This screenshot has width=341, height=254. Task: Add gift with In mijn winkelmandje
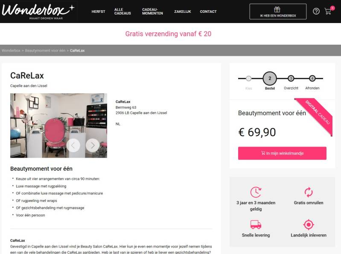[x=282, y=153]
